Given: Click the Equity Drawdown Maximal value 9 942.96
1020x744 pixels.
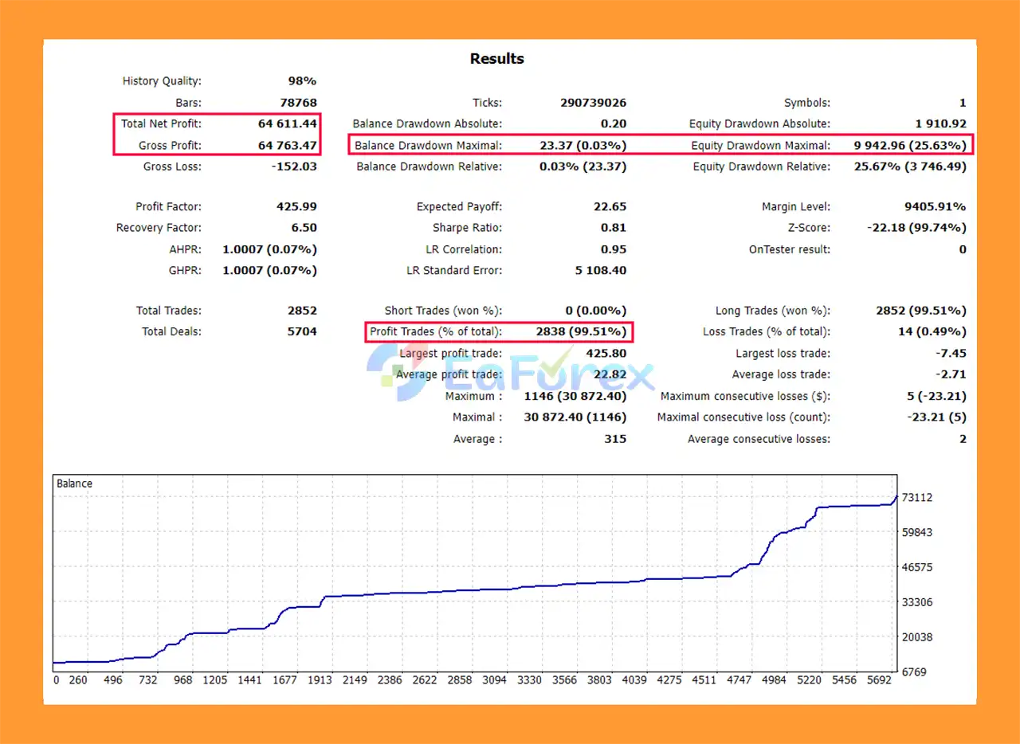Looking at the screenshot, I should [x=908, y=146].
